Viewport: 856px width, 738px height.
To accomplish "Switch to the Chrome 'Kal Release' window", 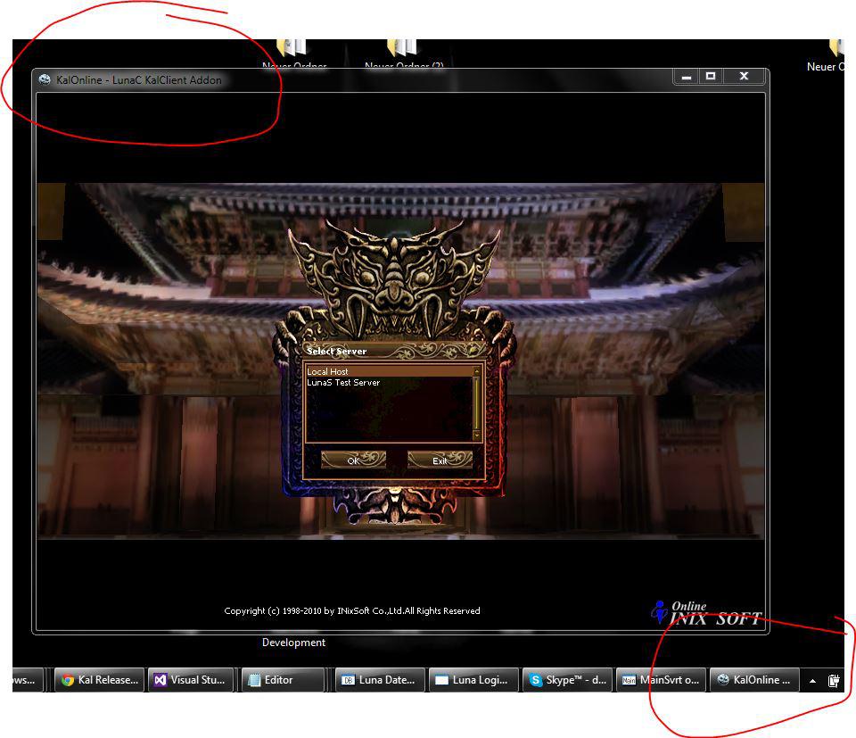I will (99, 679).
